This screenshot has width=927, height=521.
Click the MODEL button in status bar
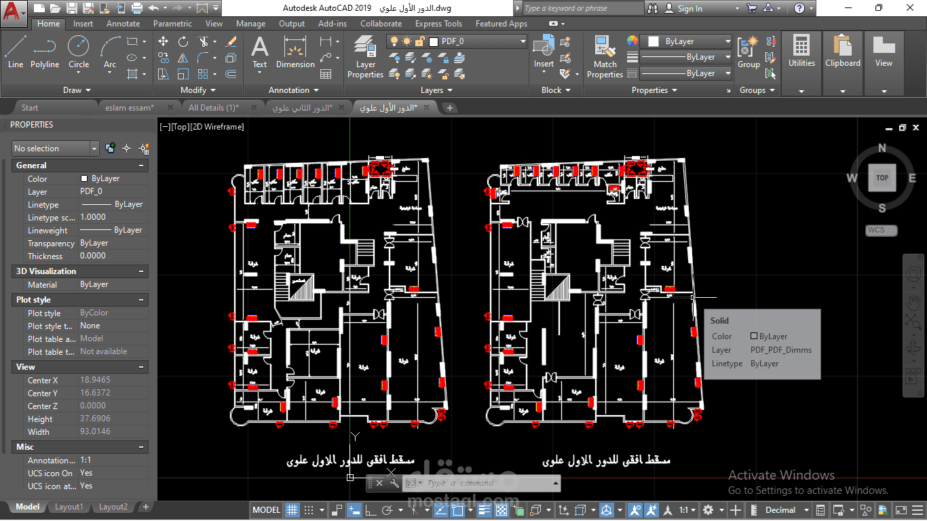coord(266,509)
